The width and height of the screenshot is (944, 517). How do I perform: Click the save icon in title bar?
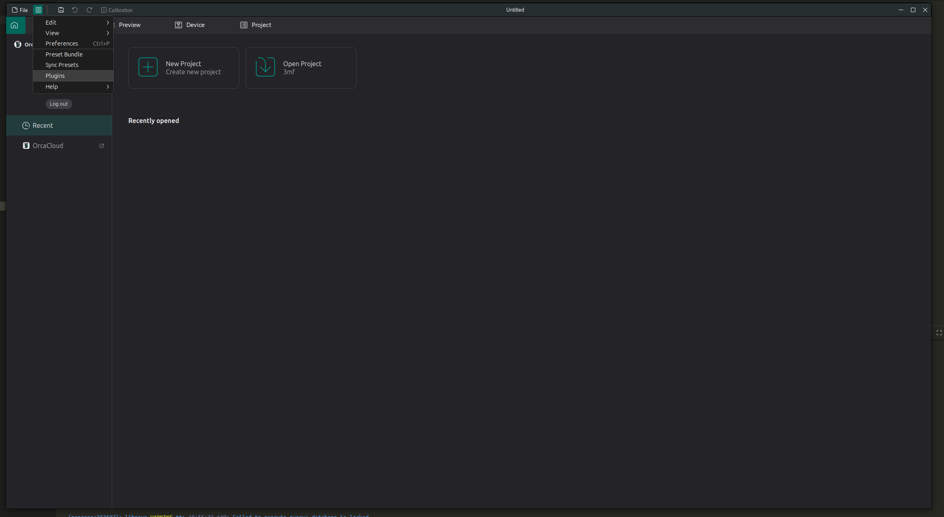(61, 10)
